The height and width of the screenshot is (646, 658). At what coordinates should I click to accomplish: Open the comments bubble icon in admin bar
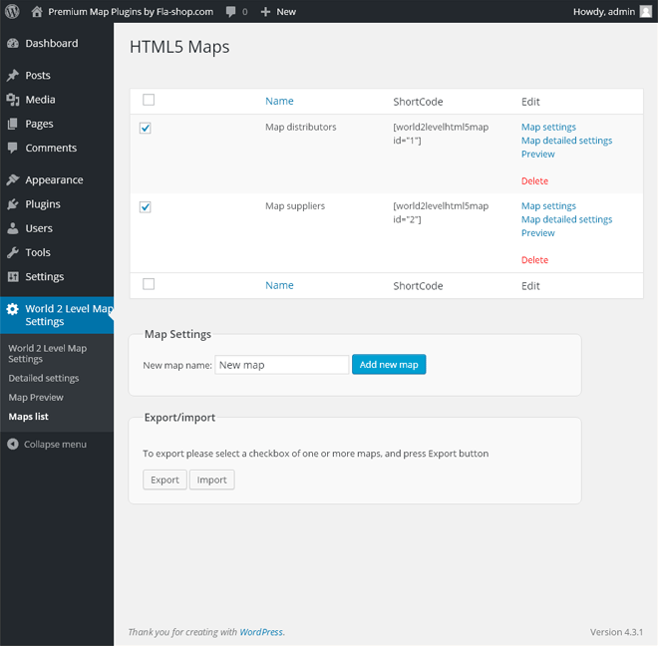231,12
